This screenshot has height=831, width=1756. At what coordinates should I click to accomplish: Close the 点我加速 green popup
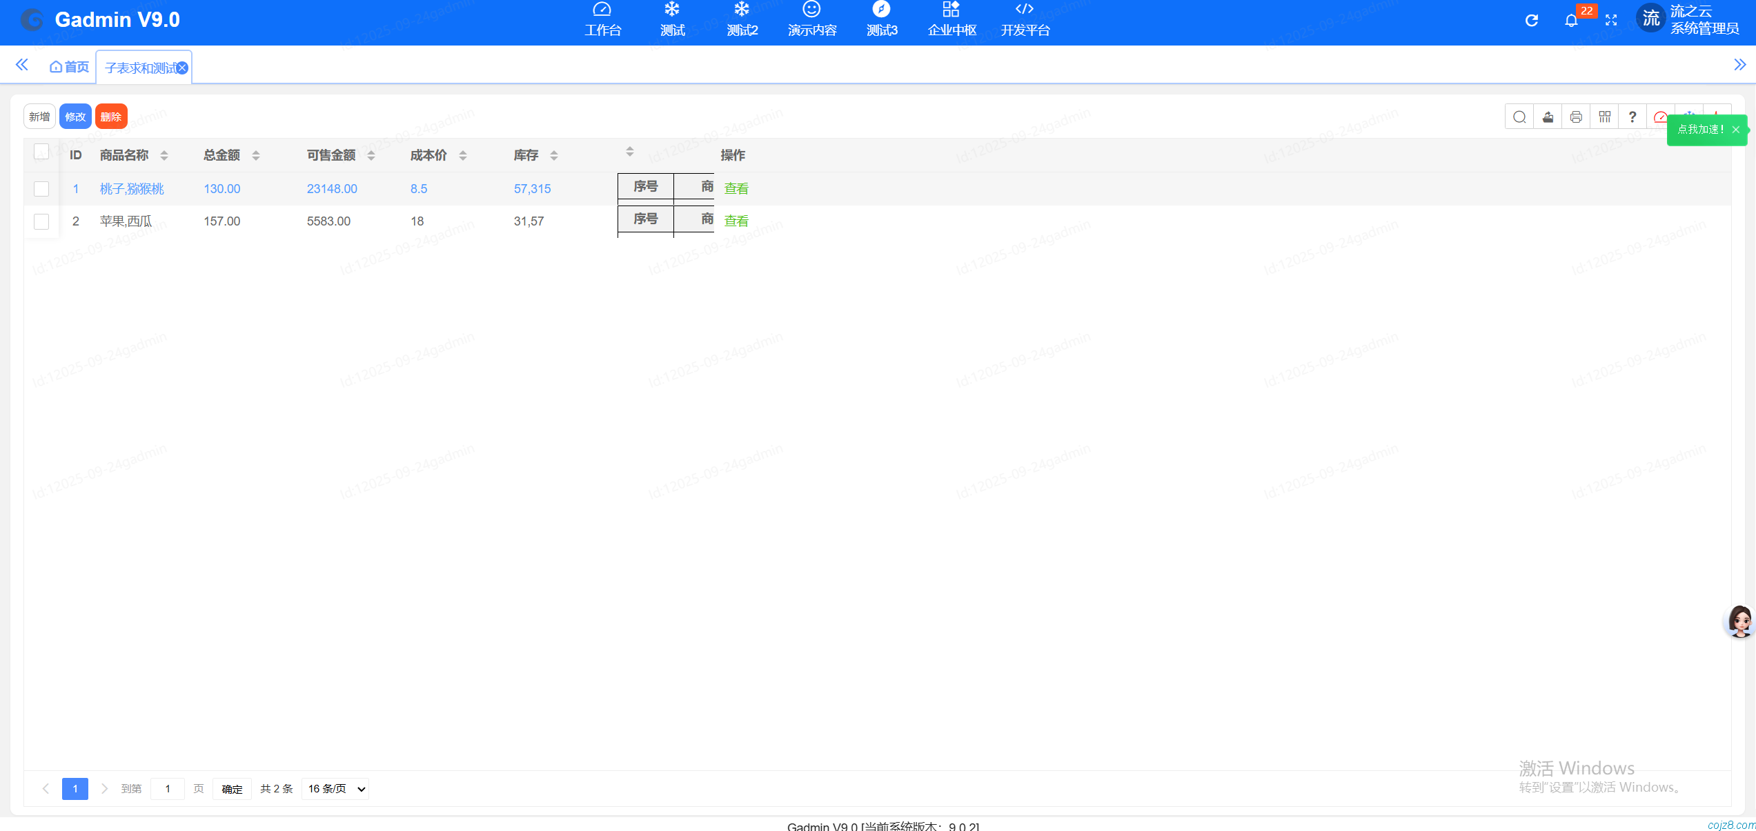pyautogui.click(x=1736, y=130)
